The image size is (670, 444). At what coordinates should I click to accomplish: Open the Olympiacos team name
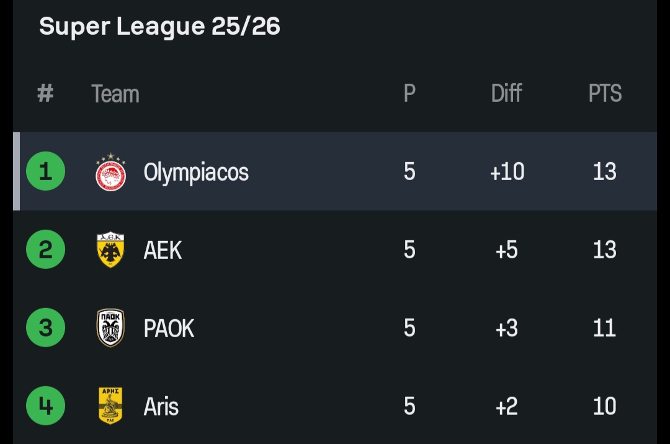[x=196, y=172]
